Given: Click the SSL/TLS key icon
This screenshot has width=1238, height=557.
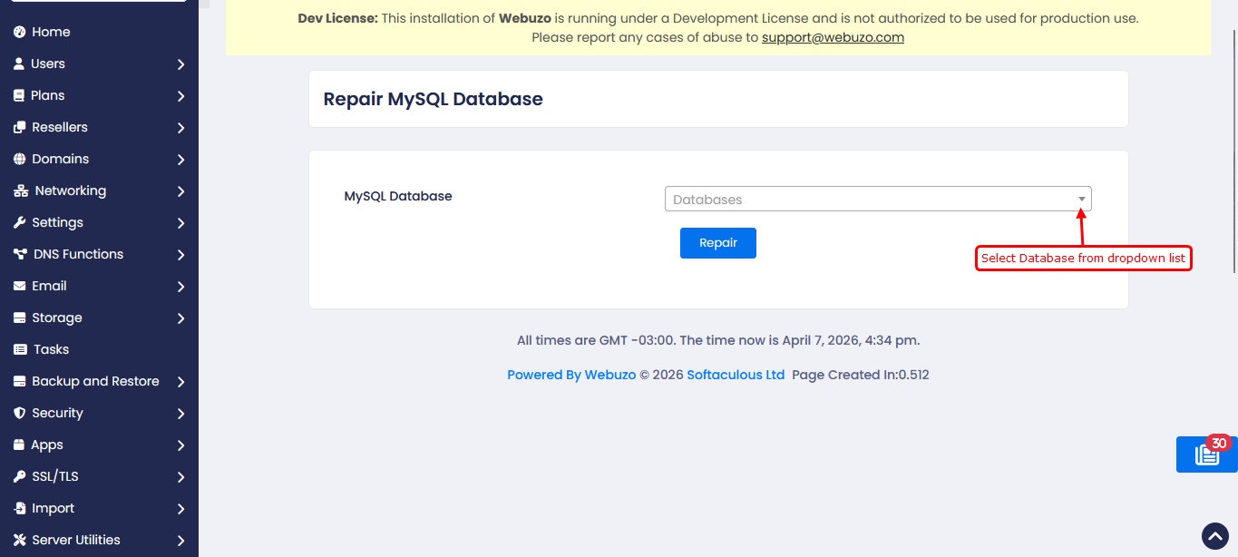Looking at the screenshot, I should pos(19,476).
